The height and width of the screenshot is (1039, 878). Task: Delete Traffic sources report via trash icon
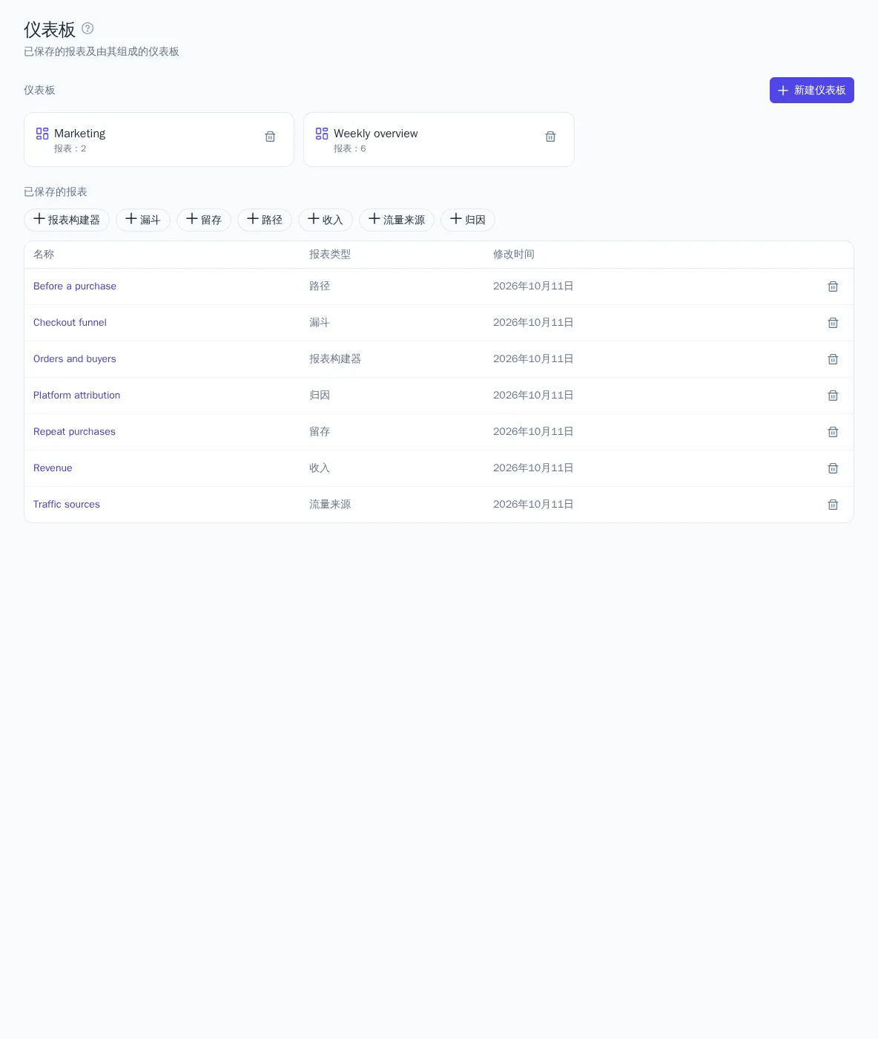point(833,505)
